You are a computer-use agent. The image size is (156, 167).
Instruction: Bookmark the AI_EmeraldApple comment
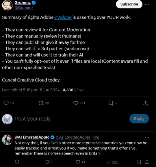(139, 162)
